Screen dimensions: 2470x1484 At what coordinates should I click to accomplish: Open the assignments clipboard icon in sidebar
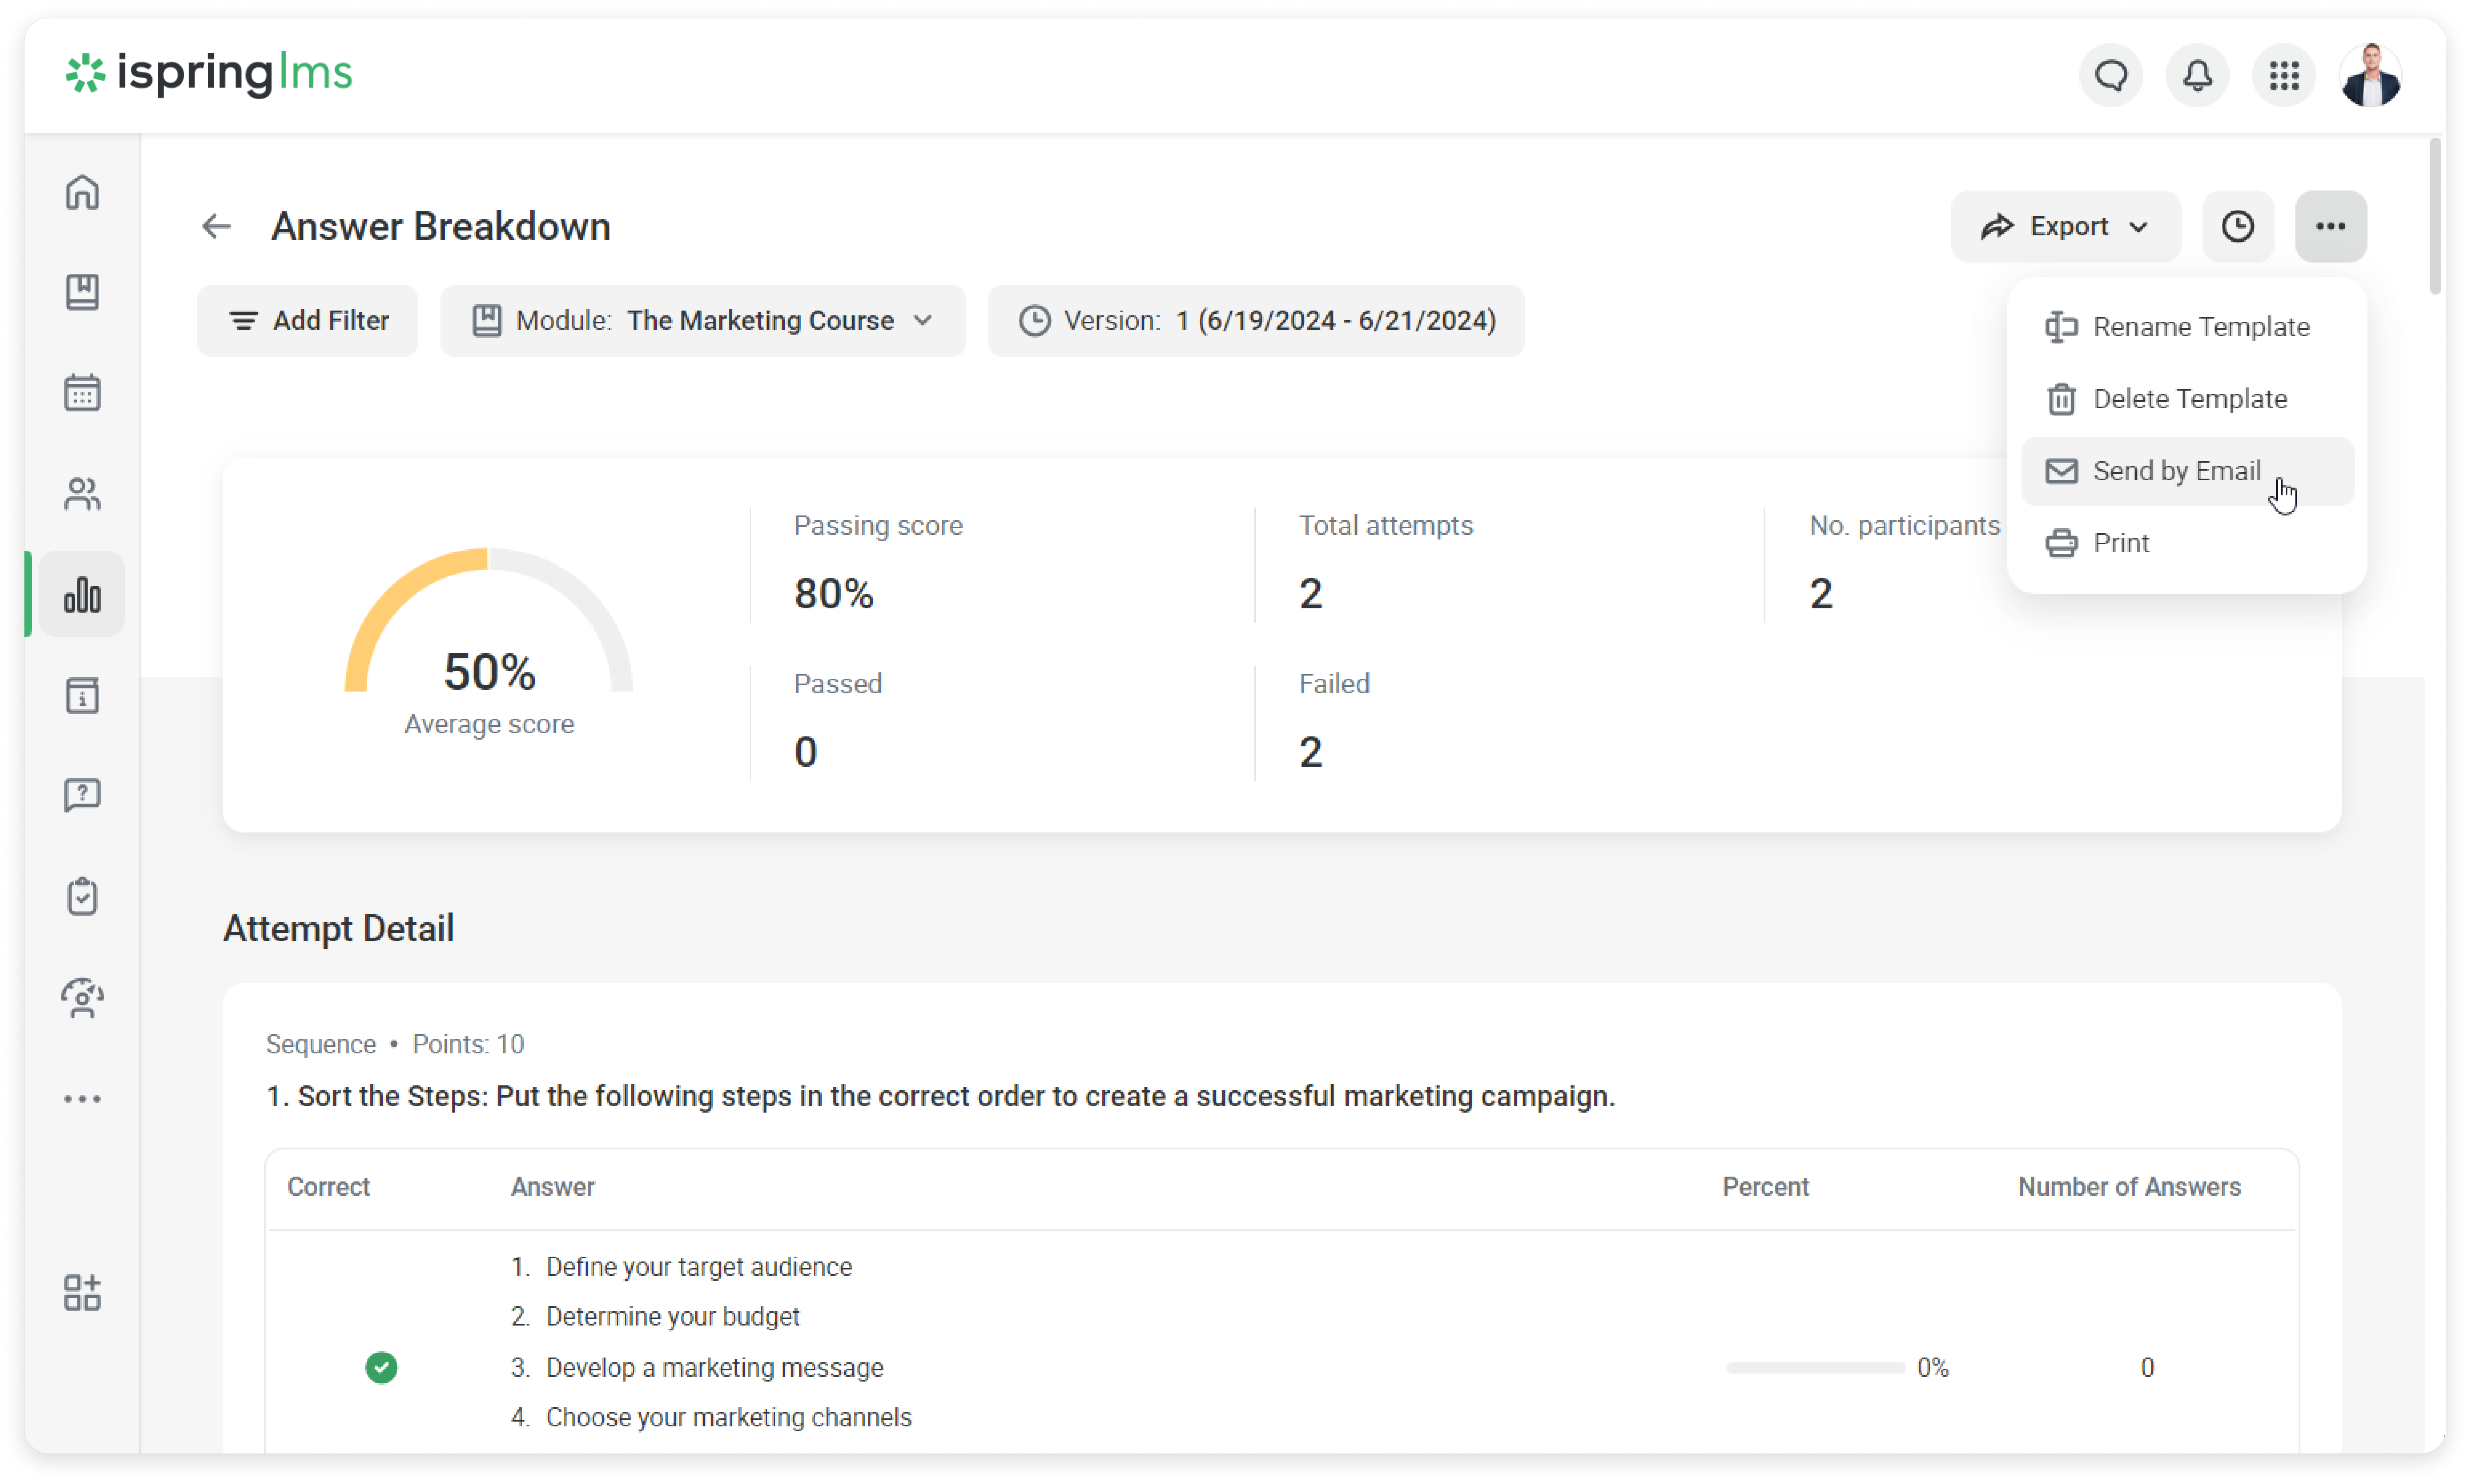click(x=82, y=896)
